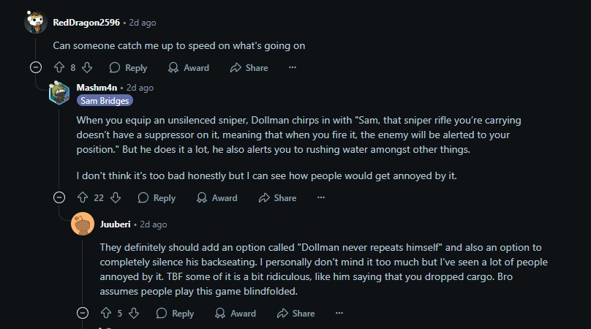Upvote RedDragon2596's comment
591x329 pixels.
[x=59, y=68]
